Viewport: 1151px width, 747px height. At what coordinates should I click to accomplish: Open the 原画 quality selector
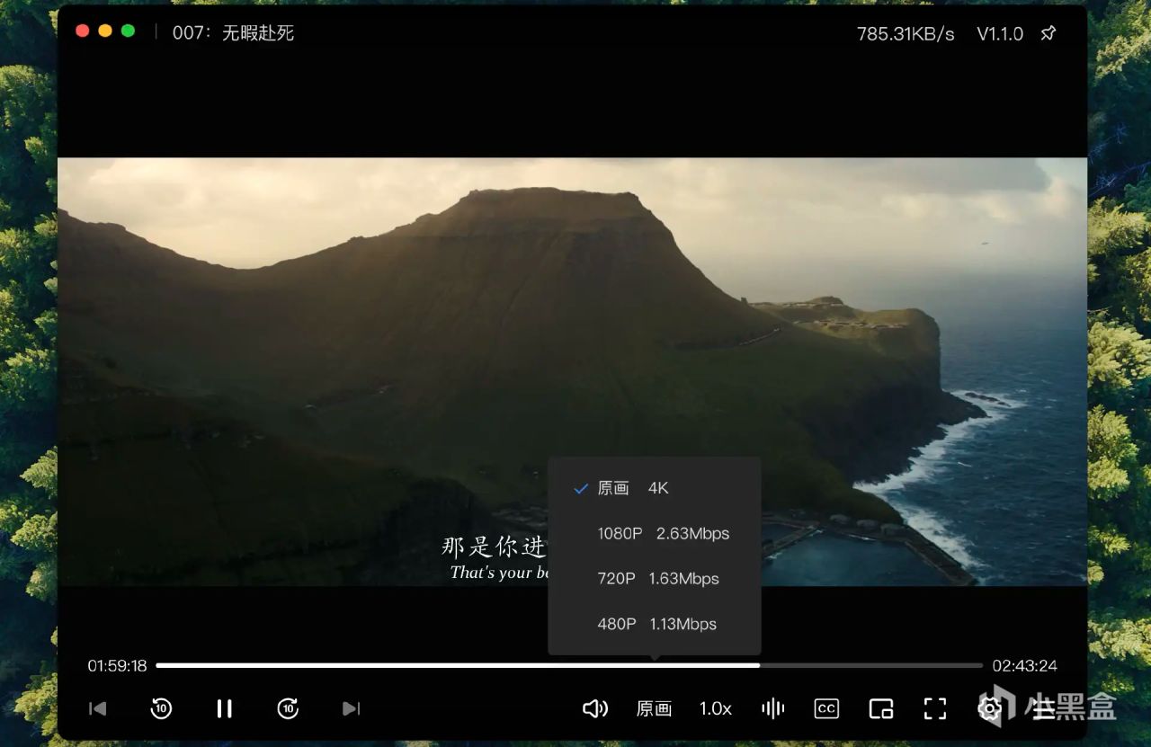tap(655, 708)
